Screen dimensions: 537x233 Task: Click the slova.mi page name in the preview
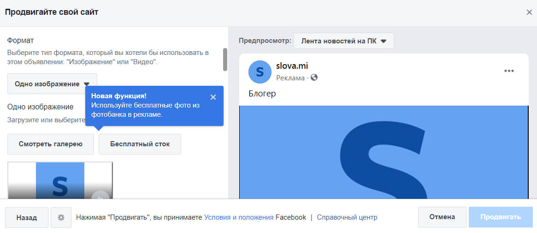292,66
